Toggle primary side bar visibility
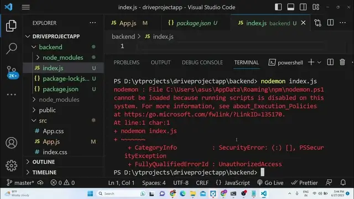Viewport: 354px width, 199px height. pos(278,7)
